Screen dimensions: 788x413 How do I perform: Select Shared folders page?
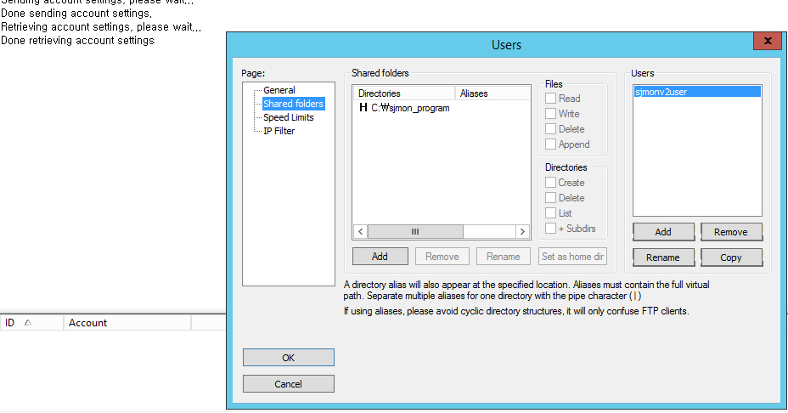(x=293, y=104)
